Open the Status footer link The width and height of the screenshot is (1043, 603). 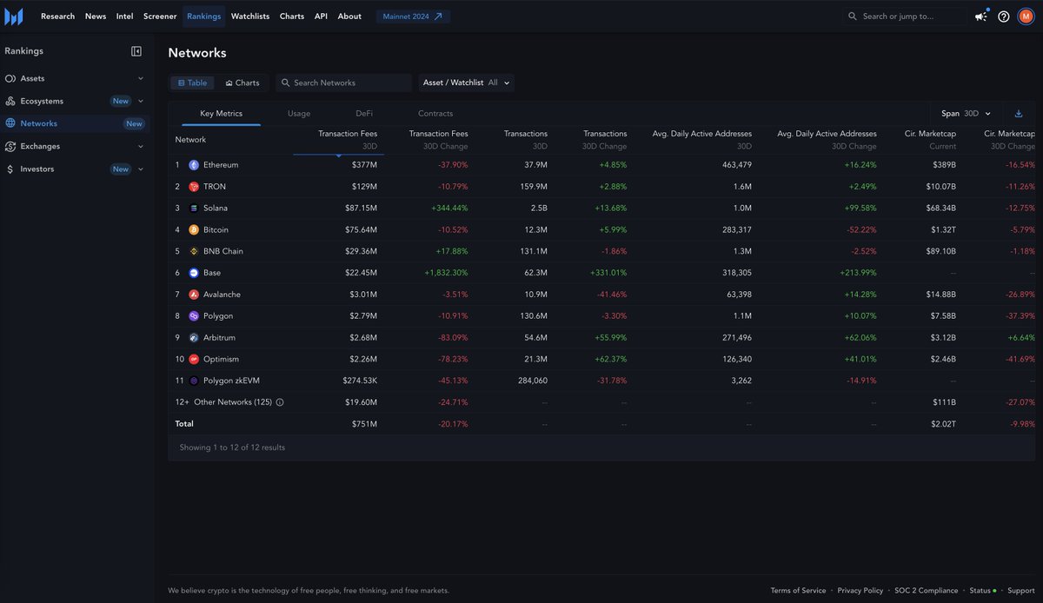click(981, 591)
